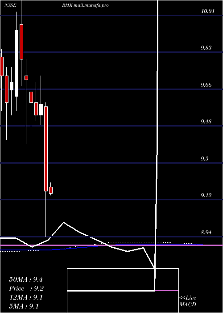Screen dimensions: 223x313
Task: Click the 50MA : 9.4 readout
Action: pyautogui.click(x=26, y=279)
